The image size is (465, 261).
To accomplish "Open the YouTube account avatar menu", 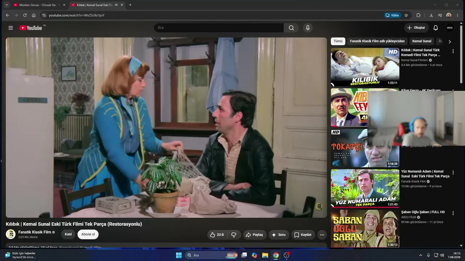I will (450, 28).
